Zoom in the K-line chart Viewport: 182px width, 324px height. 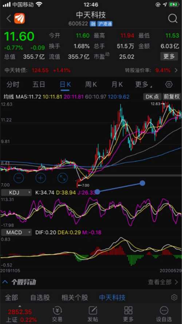41,178
